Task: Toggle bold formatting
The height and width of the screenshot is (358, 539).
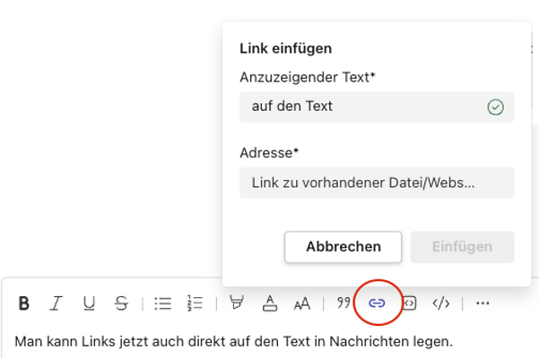Action: point(24,303)
